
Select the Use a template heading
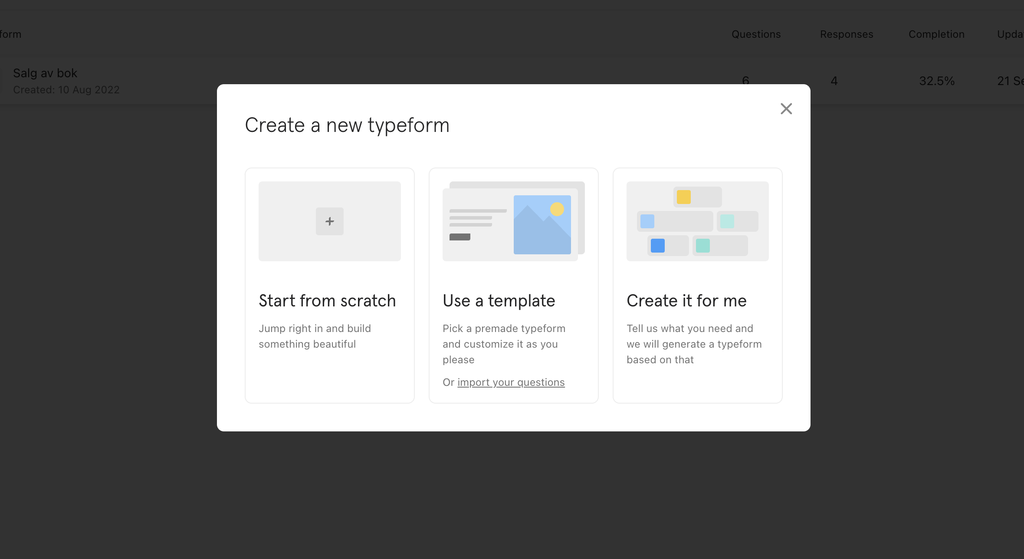tap(499, 300)
